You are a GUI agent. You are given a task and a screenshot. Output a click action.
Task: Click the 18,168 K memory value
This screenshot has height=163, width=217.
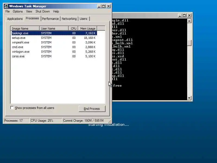click(90, 38)
